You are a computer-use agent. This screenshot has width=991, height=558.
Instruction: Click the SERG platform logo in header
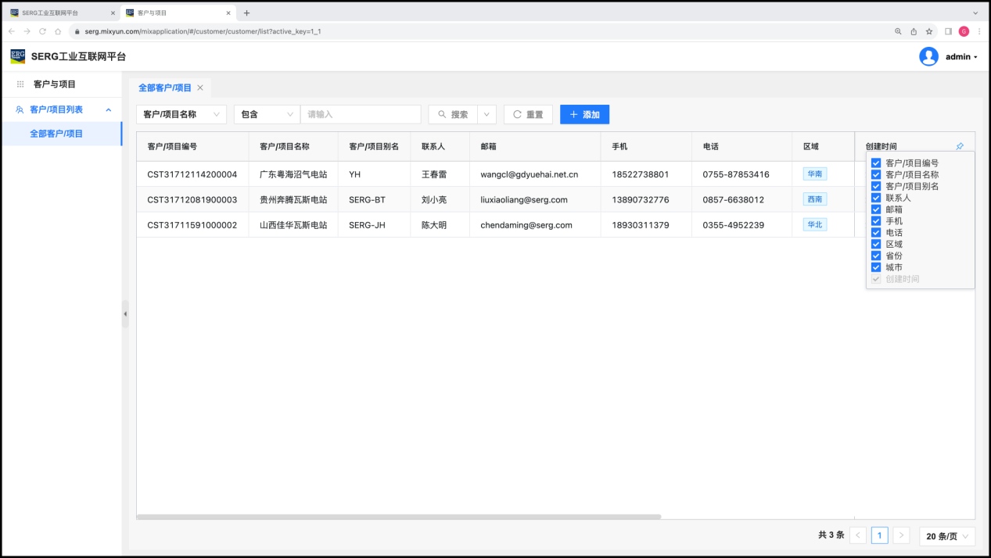(x=17, y=56)
